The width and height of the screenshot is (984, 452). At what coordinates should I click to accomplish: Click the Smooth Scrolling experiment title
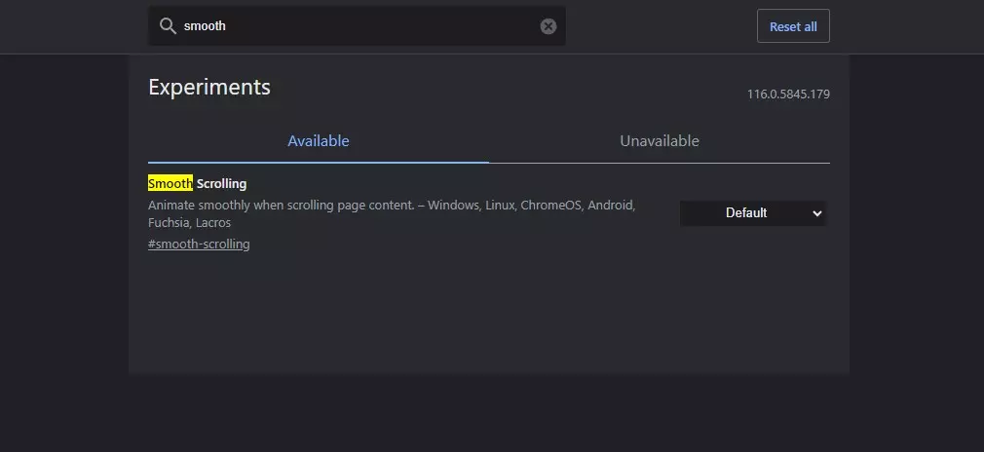(x=197, y=184)
